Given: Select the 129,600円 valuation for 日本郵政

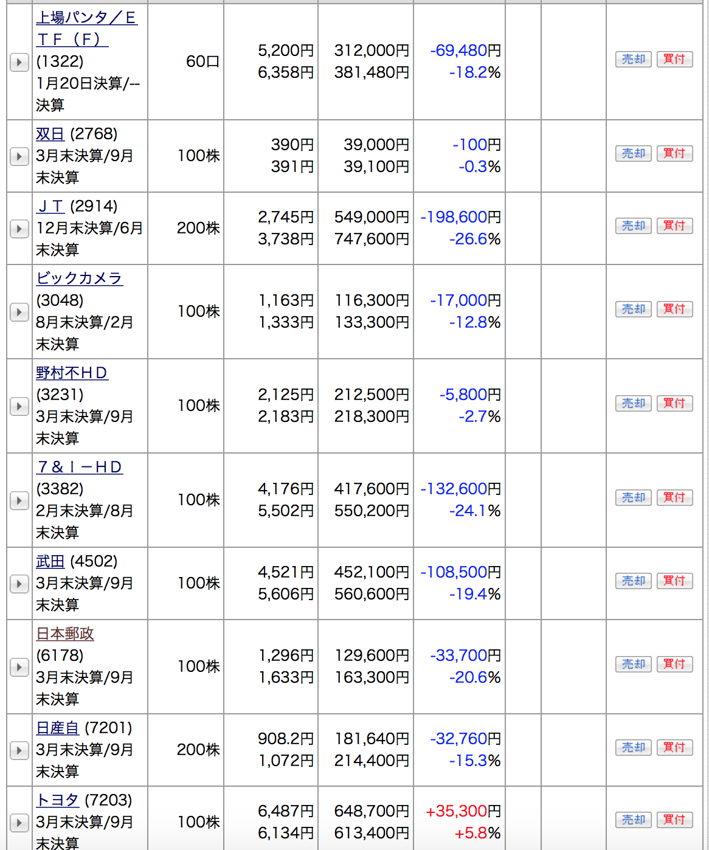Looking at the screenshot, I should click(372, 655).
